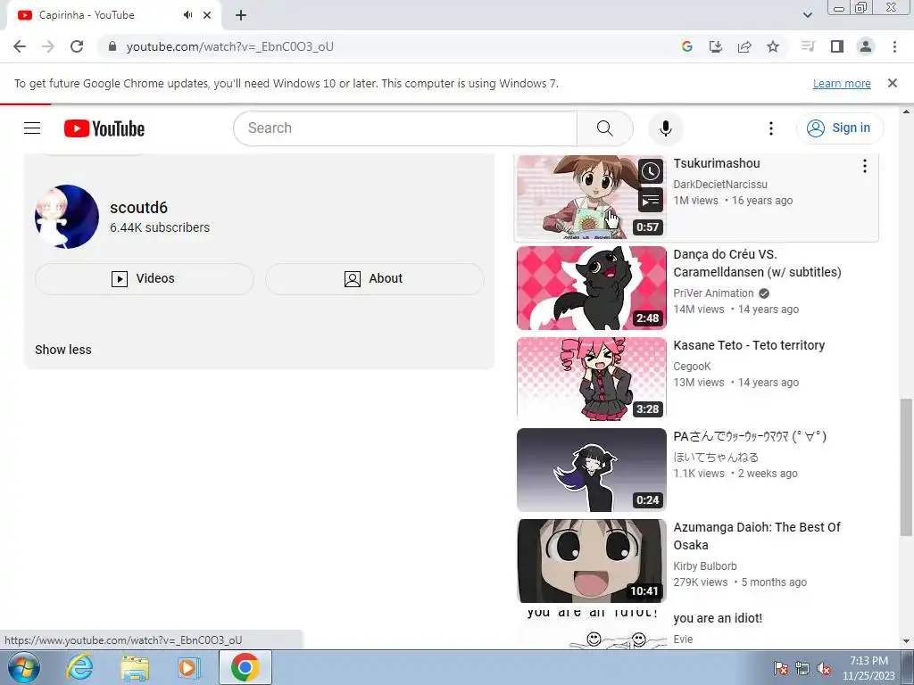This screenshot has width=914, height=685.
Task: Share this page via toolbar icon
Action: 744,46
